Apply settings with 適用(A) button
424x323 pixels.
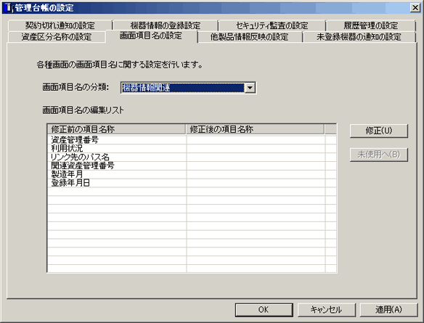pos(389,309)
